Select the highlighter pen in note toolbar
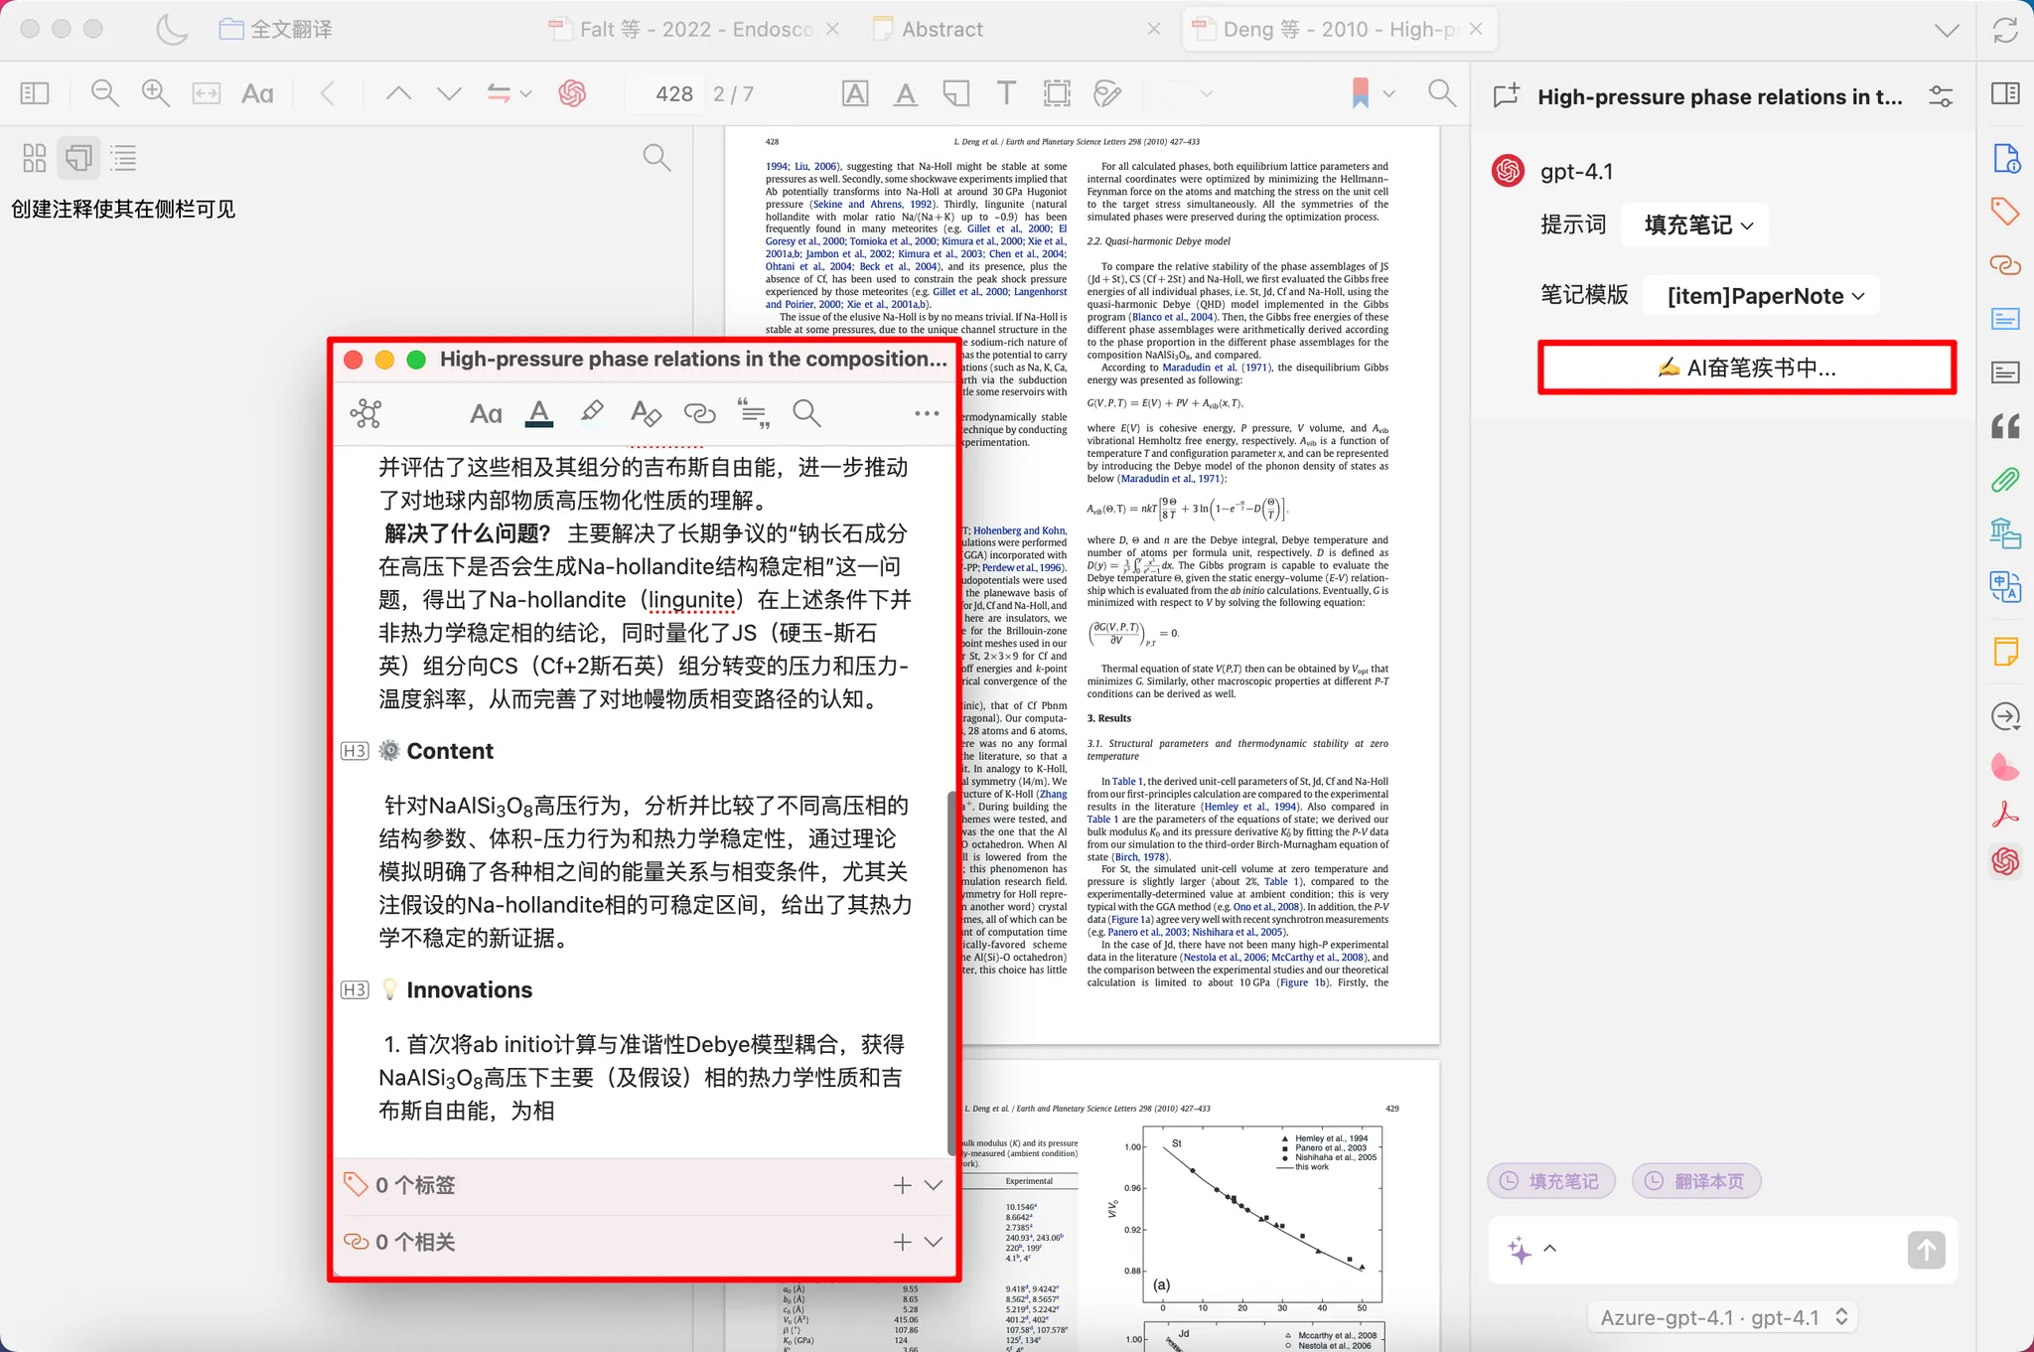This screenshot has width=2034, height=1352. point(592,412)
